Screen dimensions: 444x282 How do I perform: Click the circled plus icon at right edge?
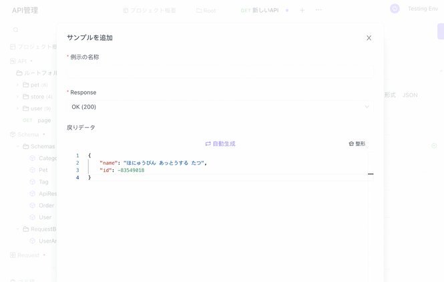[434, 146]
